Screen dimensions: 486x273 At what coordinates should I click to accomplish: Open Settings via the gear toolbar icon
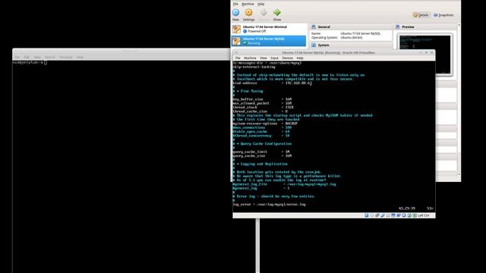[248, 13]
